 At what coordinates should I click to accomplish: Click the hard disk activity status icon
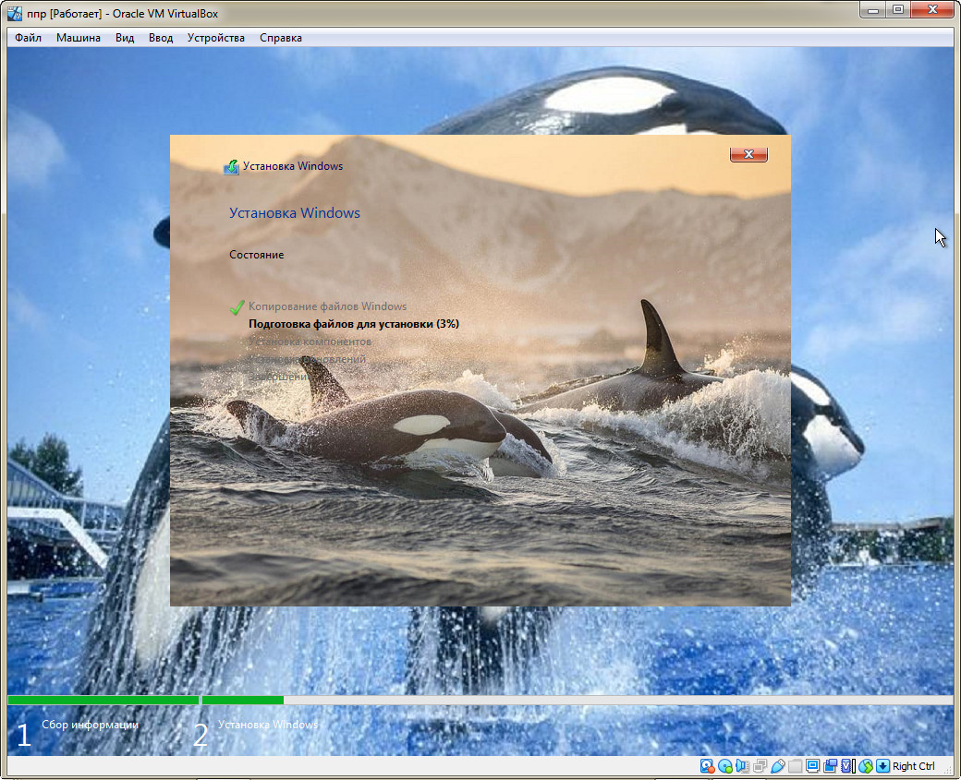pyautogui.click(x=708, y=766)
